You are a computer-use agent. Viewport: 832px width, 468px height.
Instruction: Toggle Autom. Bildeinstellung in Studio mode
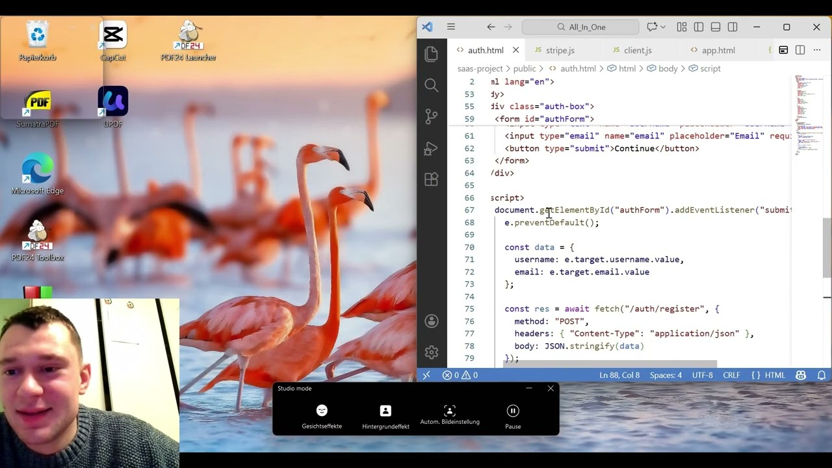pyautogui.click(x=450, y=415)
